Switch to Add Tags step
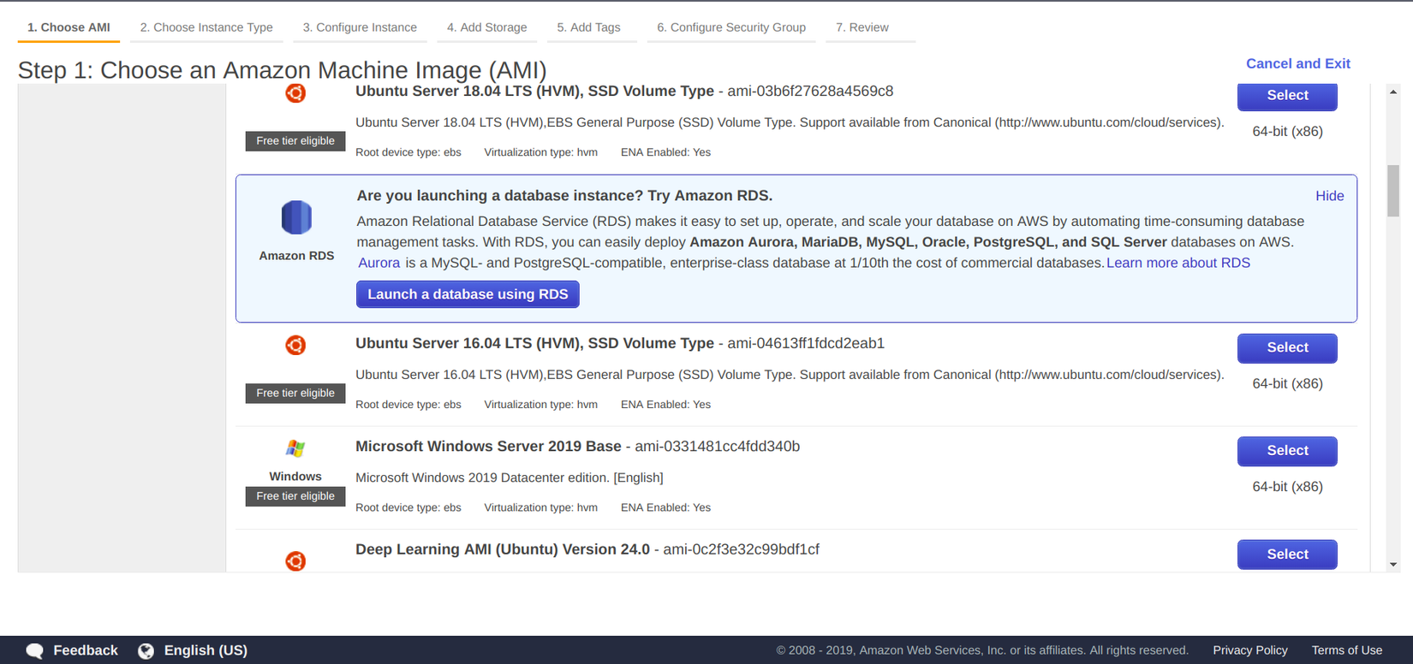Screen dimensions: 1413x664 click(588, 27)
